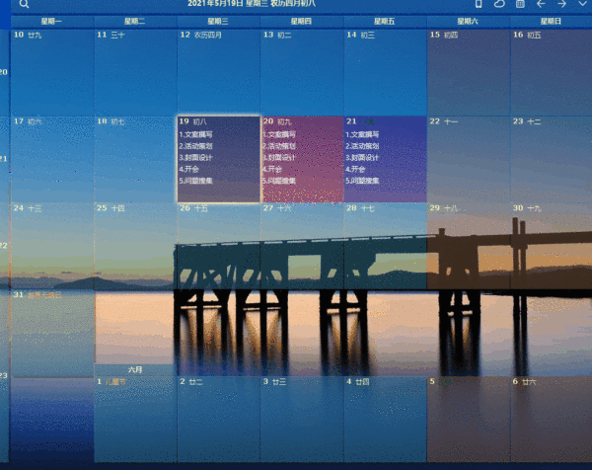The image size is (592, 470).
Task: Click the search magnifier icon
Action: pyautogui.click(x=25, y=5)
